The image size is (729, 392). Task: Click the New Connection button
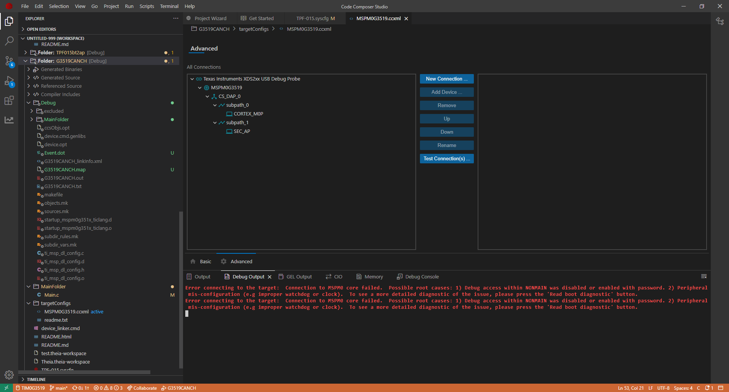point(447,79)
